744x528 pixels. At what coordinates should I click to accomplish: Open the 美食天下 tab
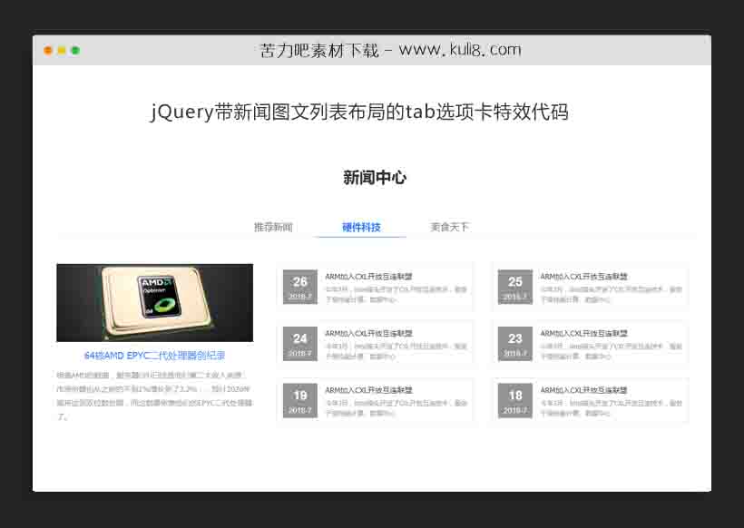[x=448, y=227]
